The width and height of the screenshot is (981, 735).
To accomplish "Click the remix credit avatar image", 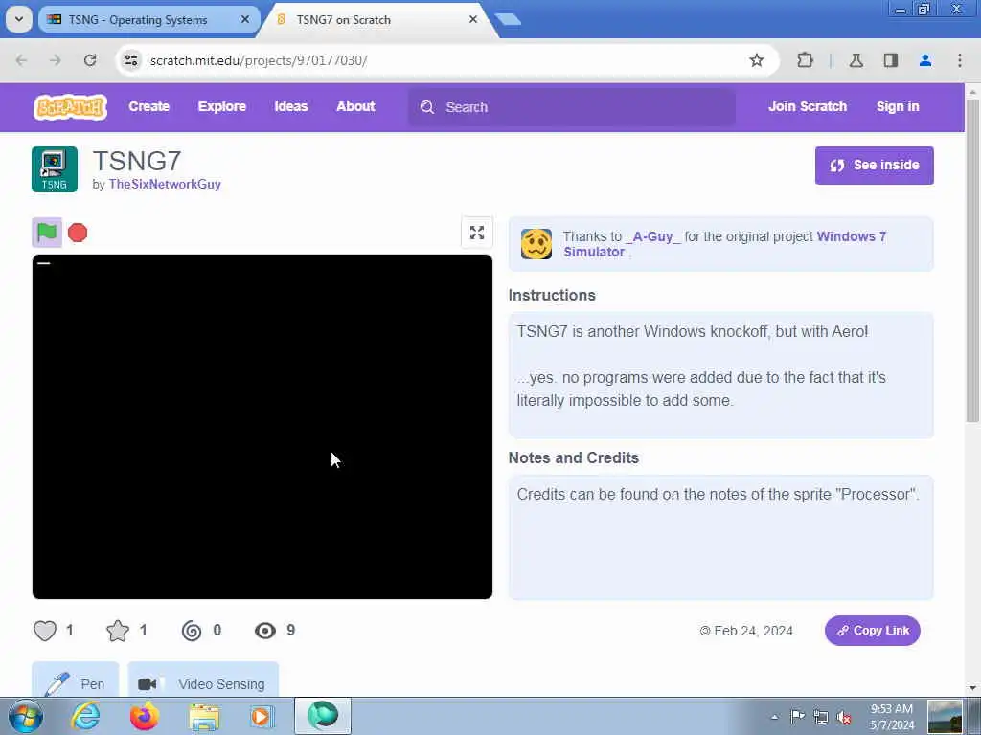I will coord(536,244).
